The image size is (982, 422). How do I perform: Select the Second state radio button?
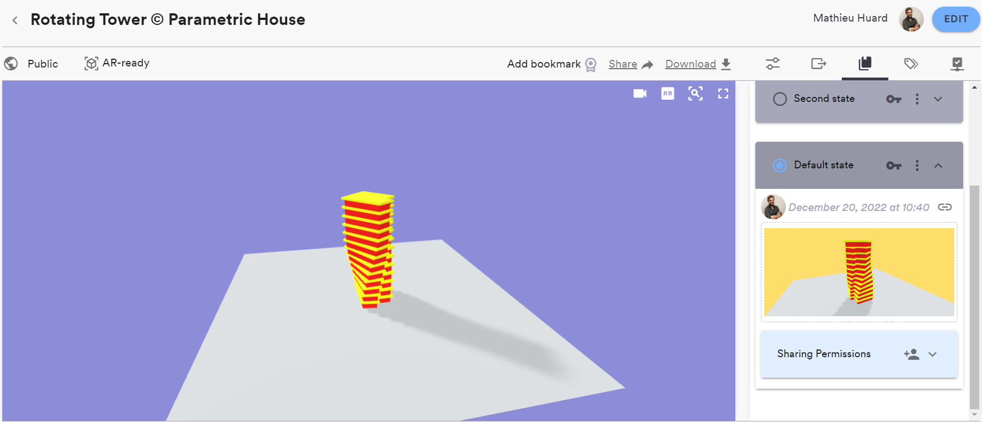point(780,99)
